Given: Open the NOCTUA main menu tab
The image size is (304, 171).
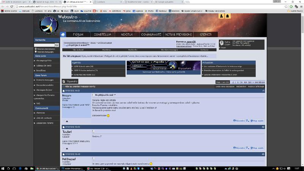Looking at the screenshot, I should [x=127, y=35].
